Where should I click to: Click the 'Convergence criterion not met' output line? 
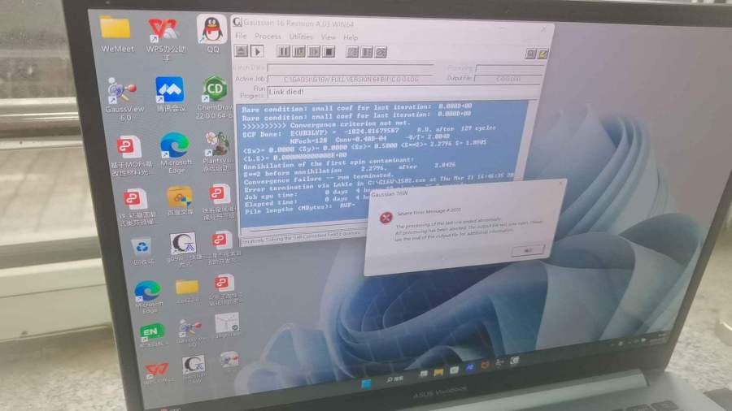pos(326,124)
